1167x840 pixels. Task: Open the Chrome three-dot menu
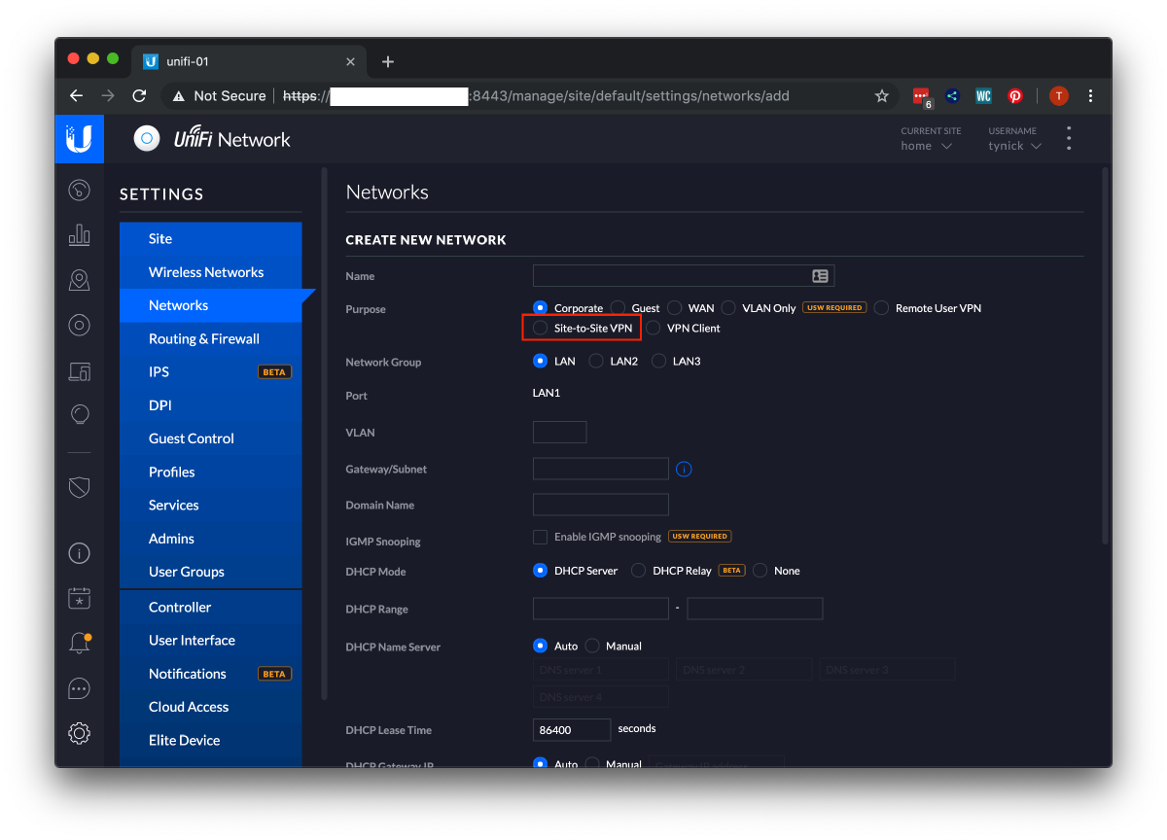point(1091,96)
